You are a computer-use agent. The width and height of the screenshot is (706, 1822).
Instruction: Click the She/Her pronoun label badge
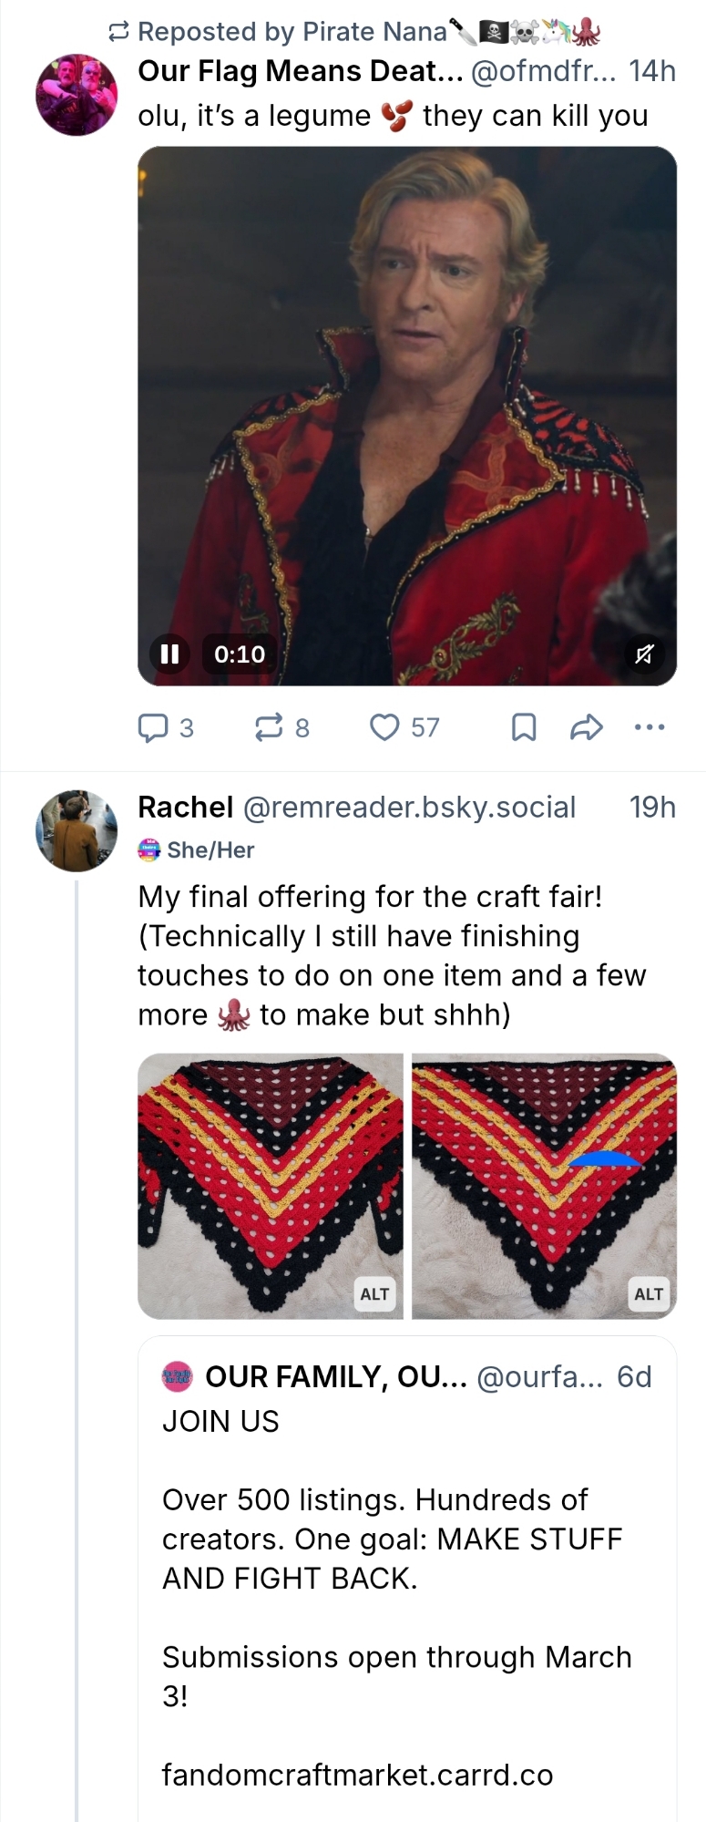[210, 849]
